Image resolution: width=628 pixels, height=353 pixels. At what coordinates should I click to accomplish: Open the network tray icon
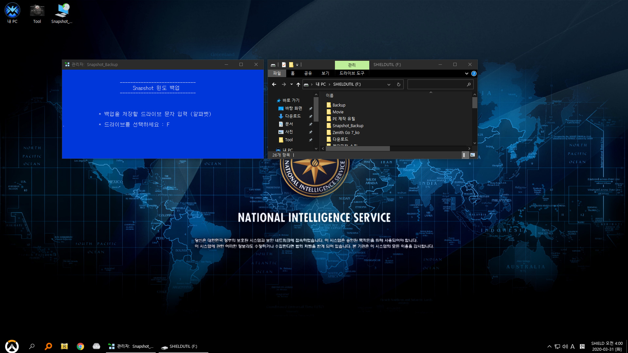[557, 346]
